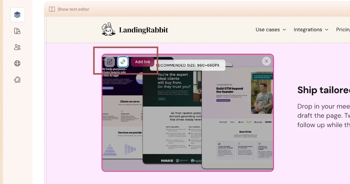Dismiss the image overlay with X button
The width and height of the screenshot is (350, 184).
266,61
